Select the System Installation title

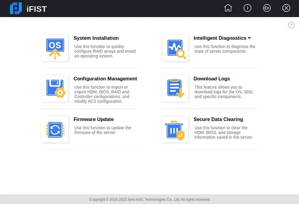(x=96, y=38)
